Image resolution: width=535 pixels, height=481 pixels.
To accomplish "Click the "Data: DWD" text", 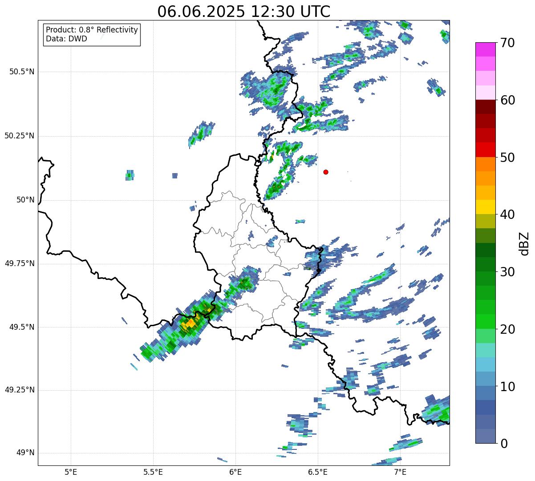I will 66,39.
